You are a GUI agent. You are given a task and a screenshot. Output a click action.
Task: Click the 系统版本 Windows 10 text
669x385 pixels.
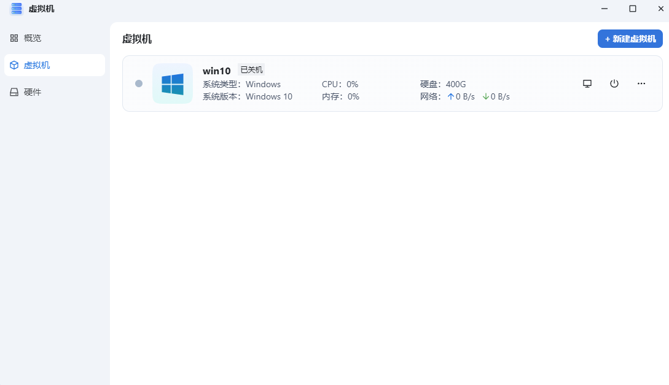pyautogui.click(x=248, y=96)
